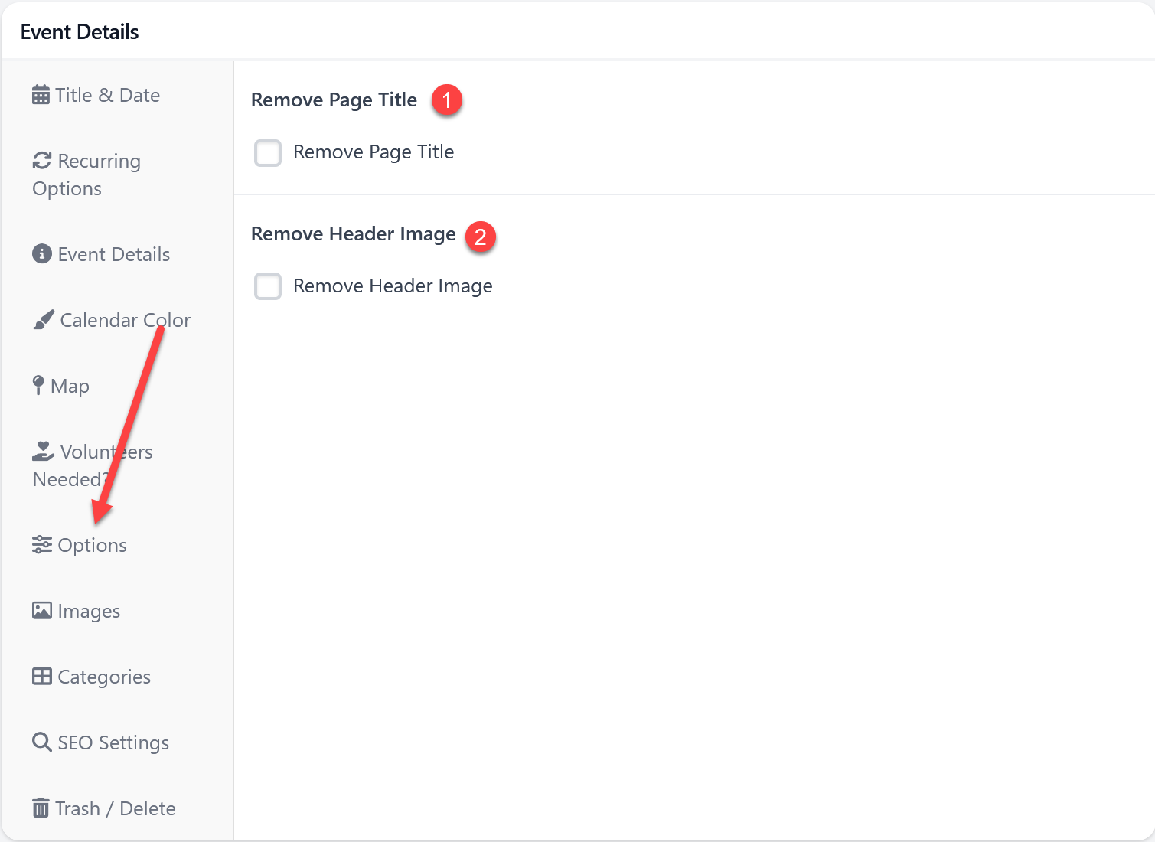The height and width of the screenshot is (842, 1155).
Task: Click the recurring arrows icon
Action: pyautogui.click(x=41, y=161)
